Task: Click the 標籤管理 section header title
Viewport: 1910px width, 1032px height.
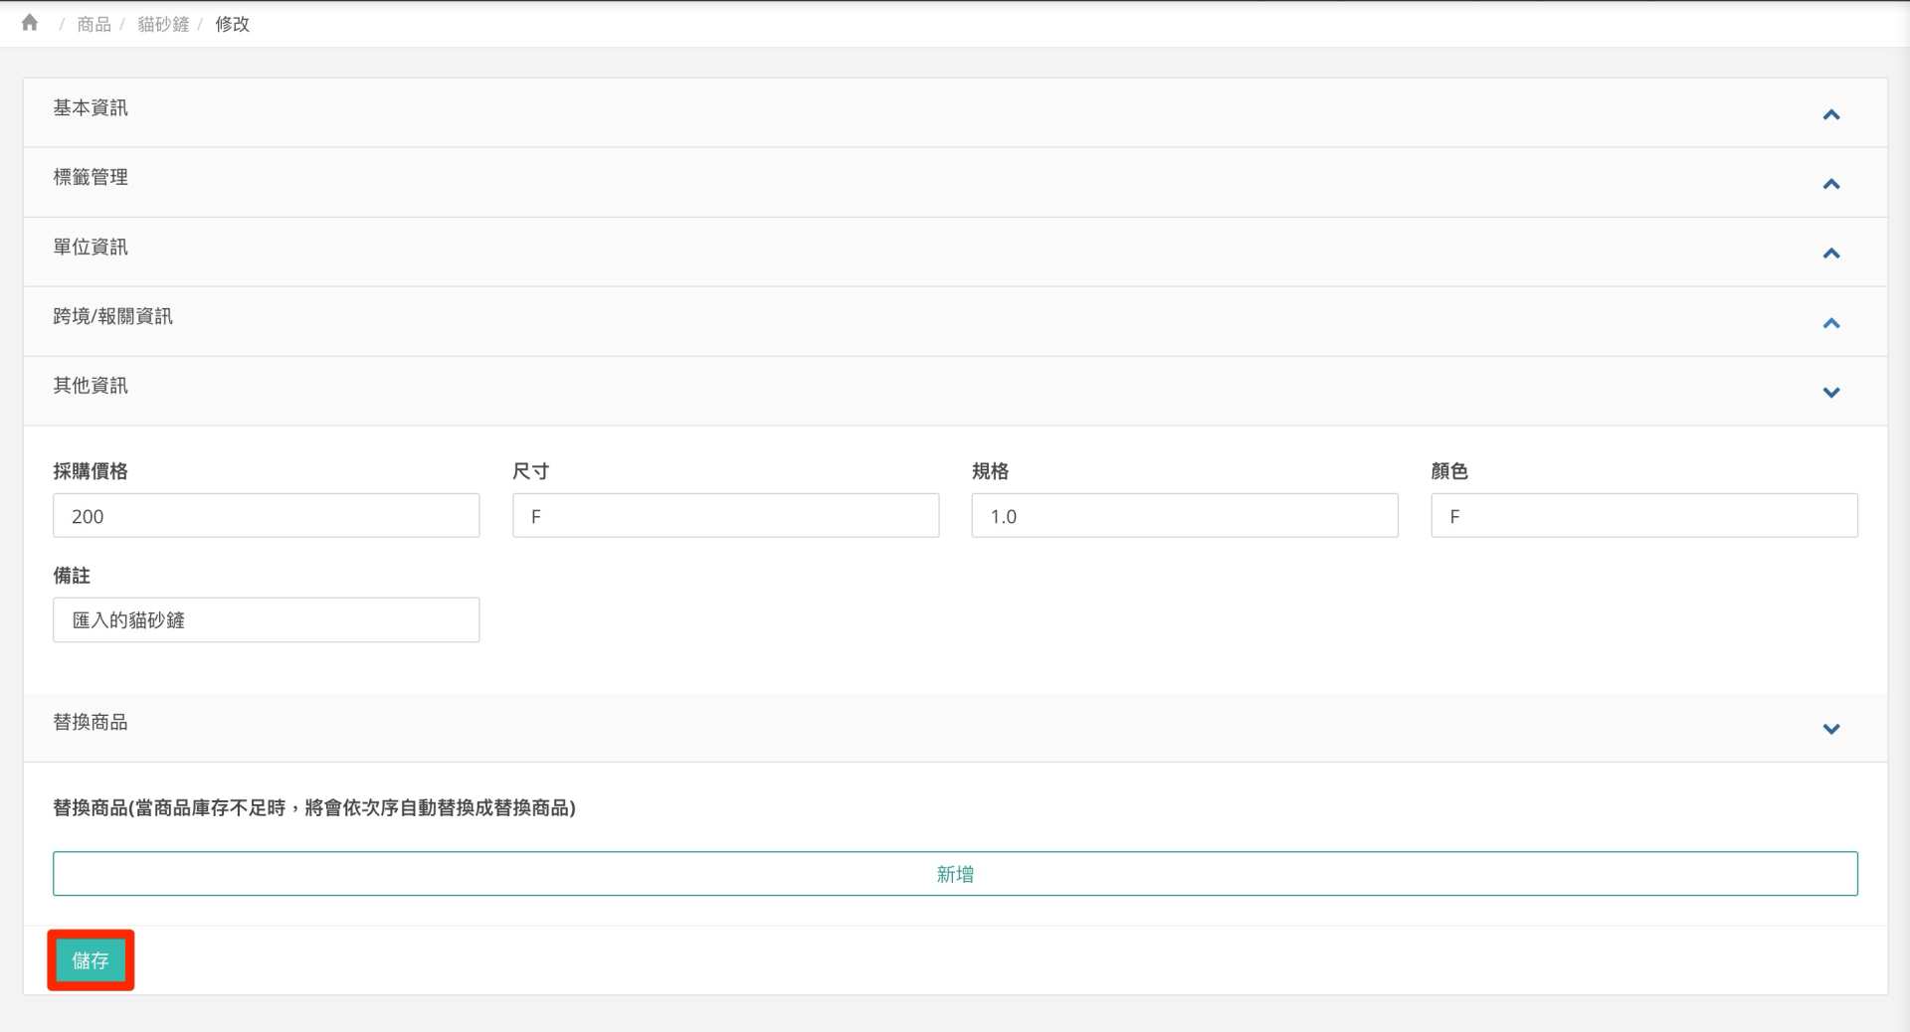Action: pyautogui.click(x=91, y=177)
